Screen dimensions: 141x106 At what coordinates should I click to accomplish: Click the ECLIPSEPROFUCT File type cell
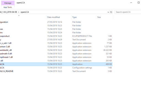click(x=82, y=36)
